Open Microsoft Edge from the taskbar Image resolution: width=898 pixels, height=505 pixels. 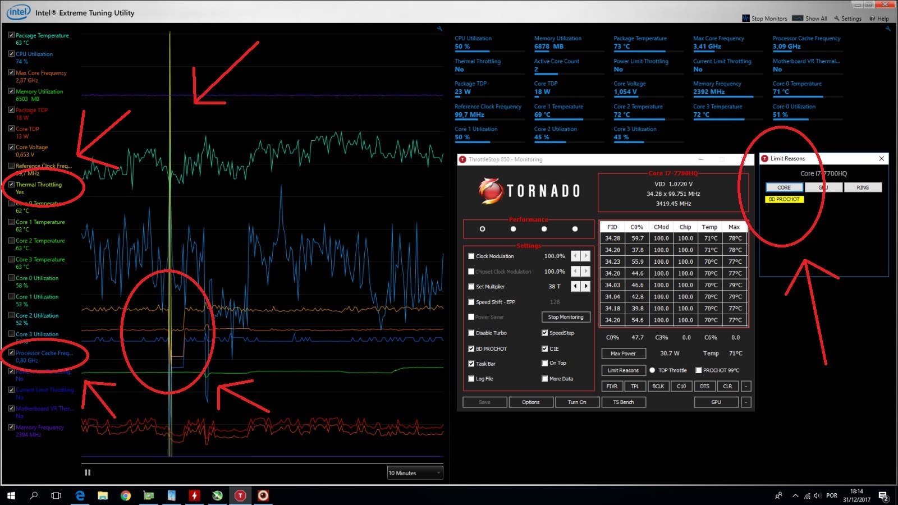tap(80, 495)
